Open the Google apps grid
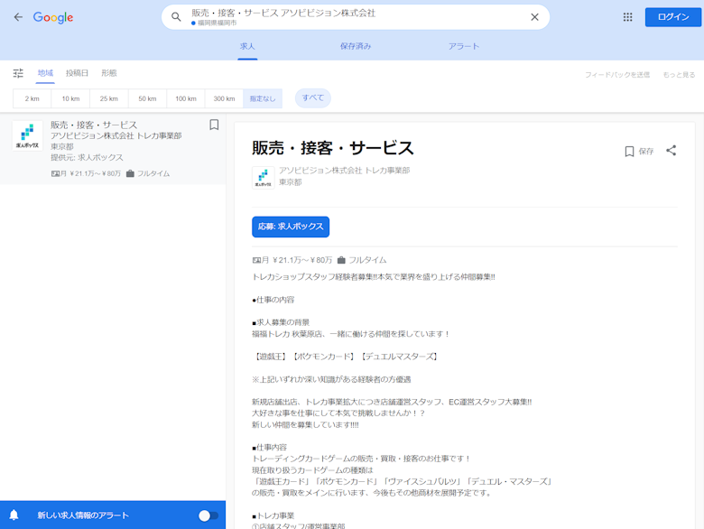 pyautogui.click(x=627, y=17)
